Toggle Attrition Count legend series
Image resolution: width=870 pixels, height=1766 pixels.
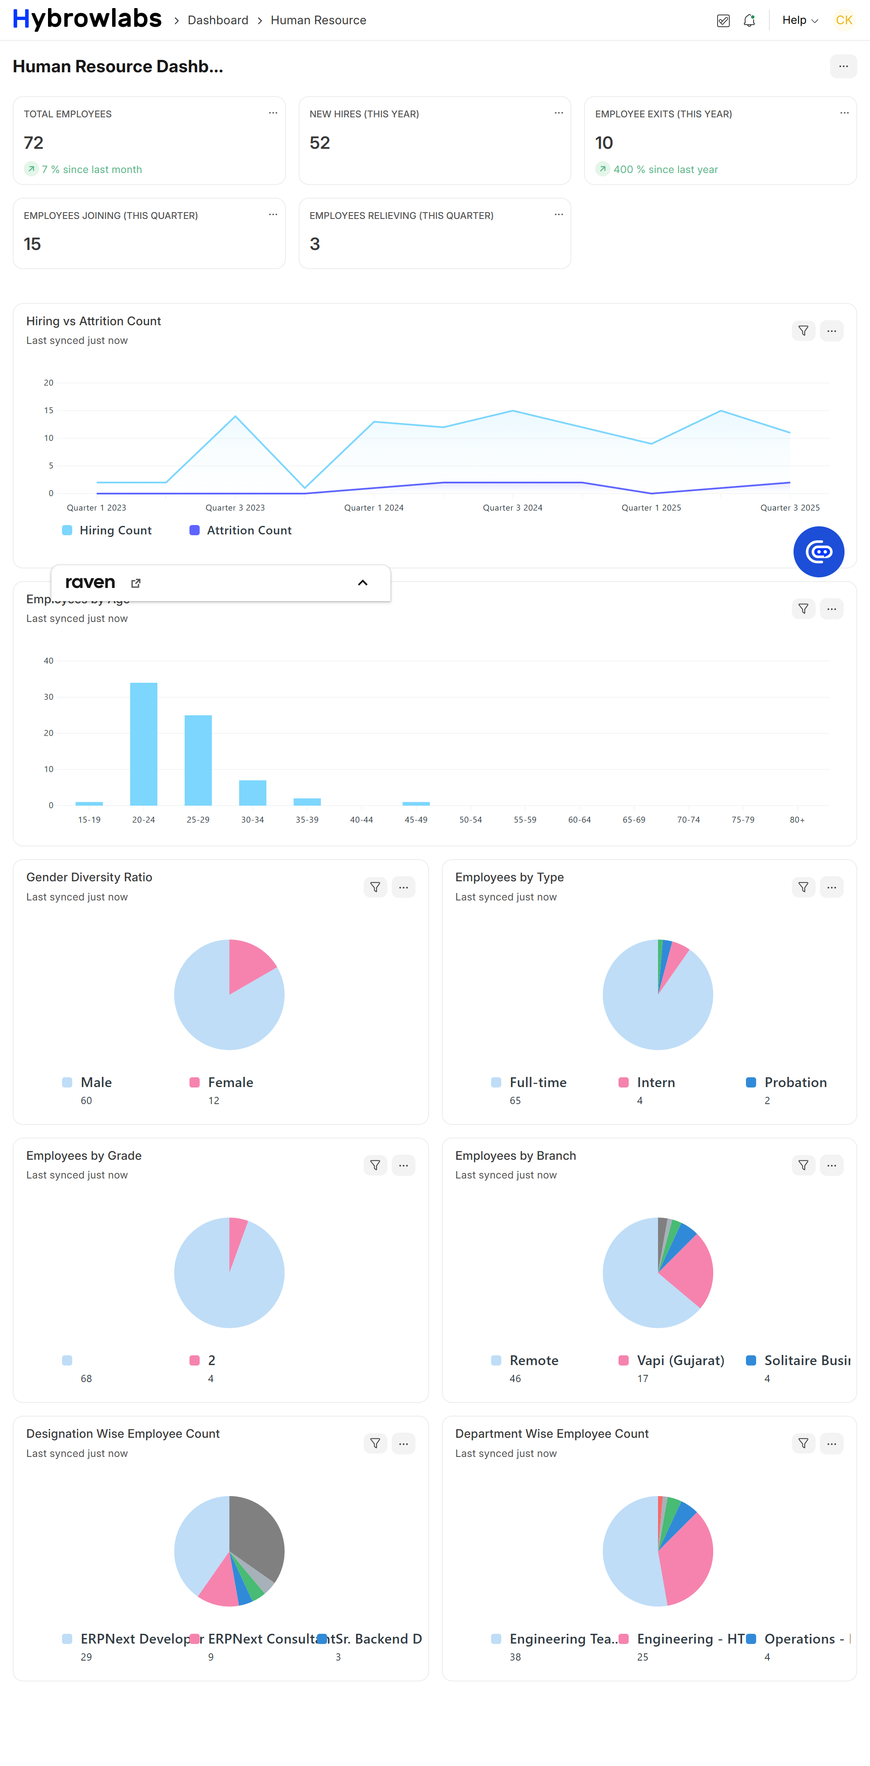(x=240, y=531)
